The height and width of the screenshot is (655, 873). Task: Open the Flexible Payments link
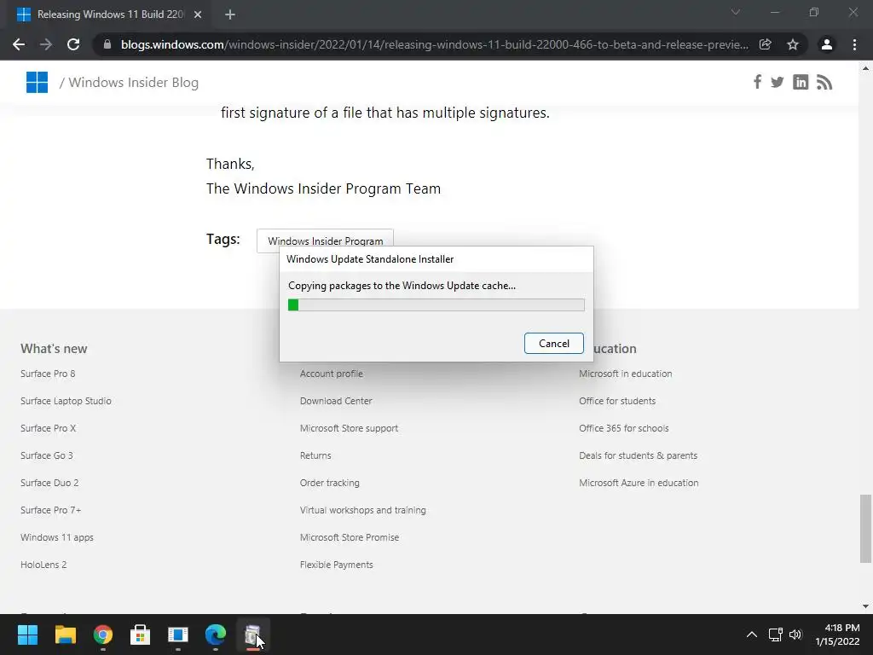point(336,565)
